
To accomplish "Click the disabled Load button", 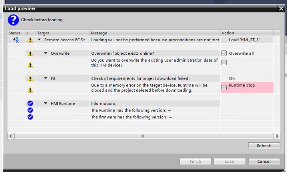I will click(230, 161).
